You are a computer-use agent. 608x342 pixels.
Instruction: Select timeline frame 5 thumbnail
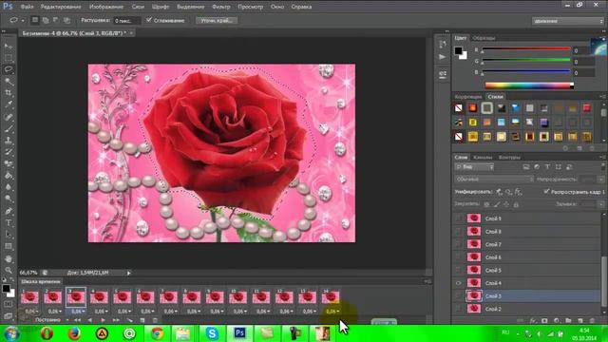pyautogui.click(x=123, y=297)
